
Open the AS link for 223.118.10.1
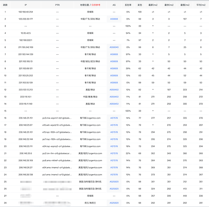[x=114, y=97]
